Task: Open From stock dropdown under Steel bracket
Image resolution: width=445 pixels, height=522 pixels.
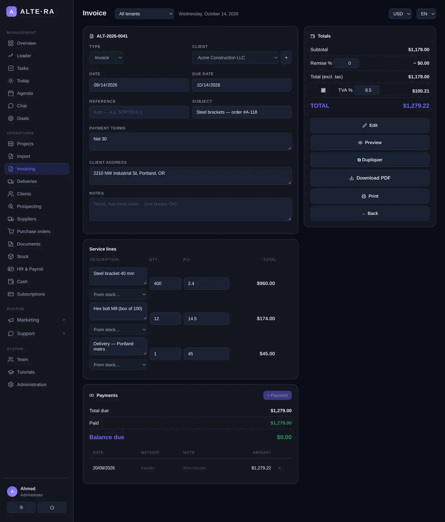Action: [x=118, y=295]
